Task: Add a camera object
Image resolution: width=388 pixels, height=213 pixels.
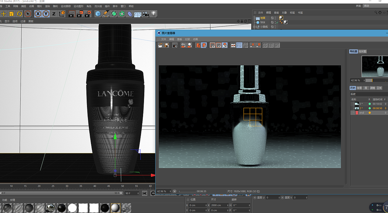Action: pyautogui.click(x=146, y=14)
